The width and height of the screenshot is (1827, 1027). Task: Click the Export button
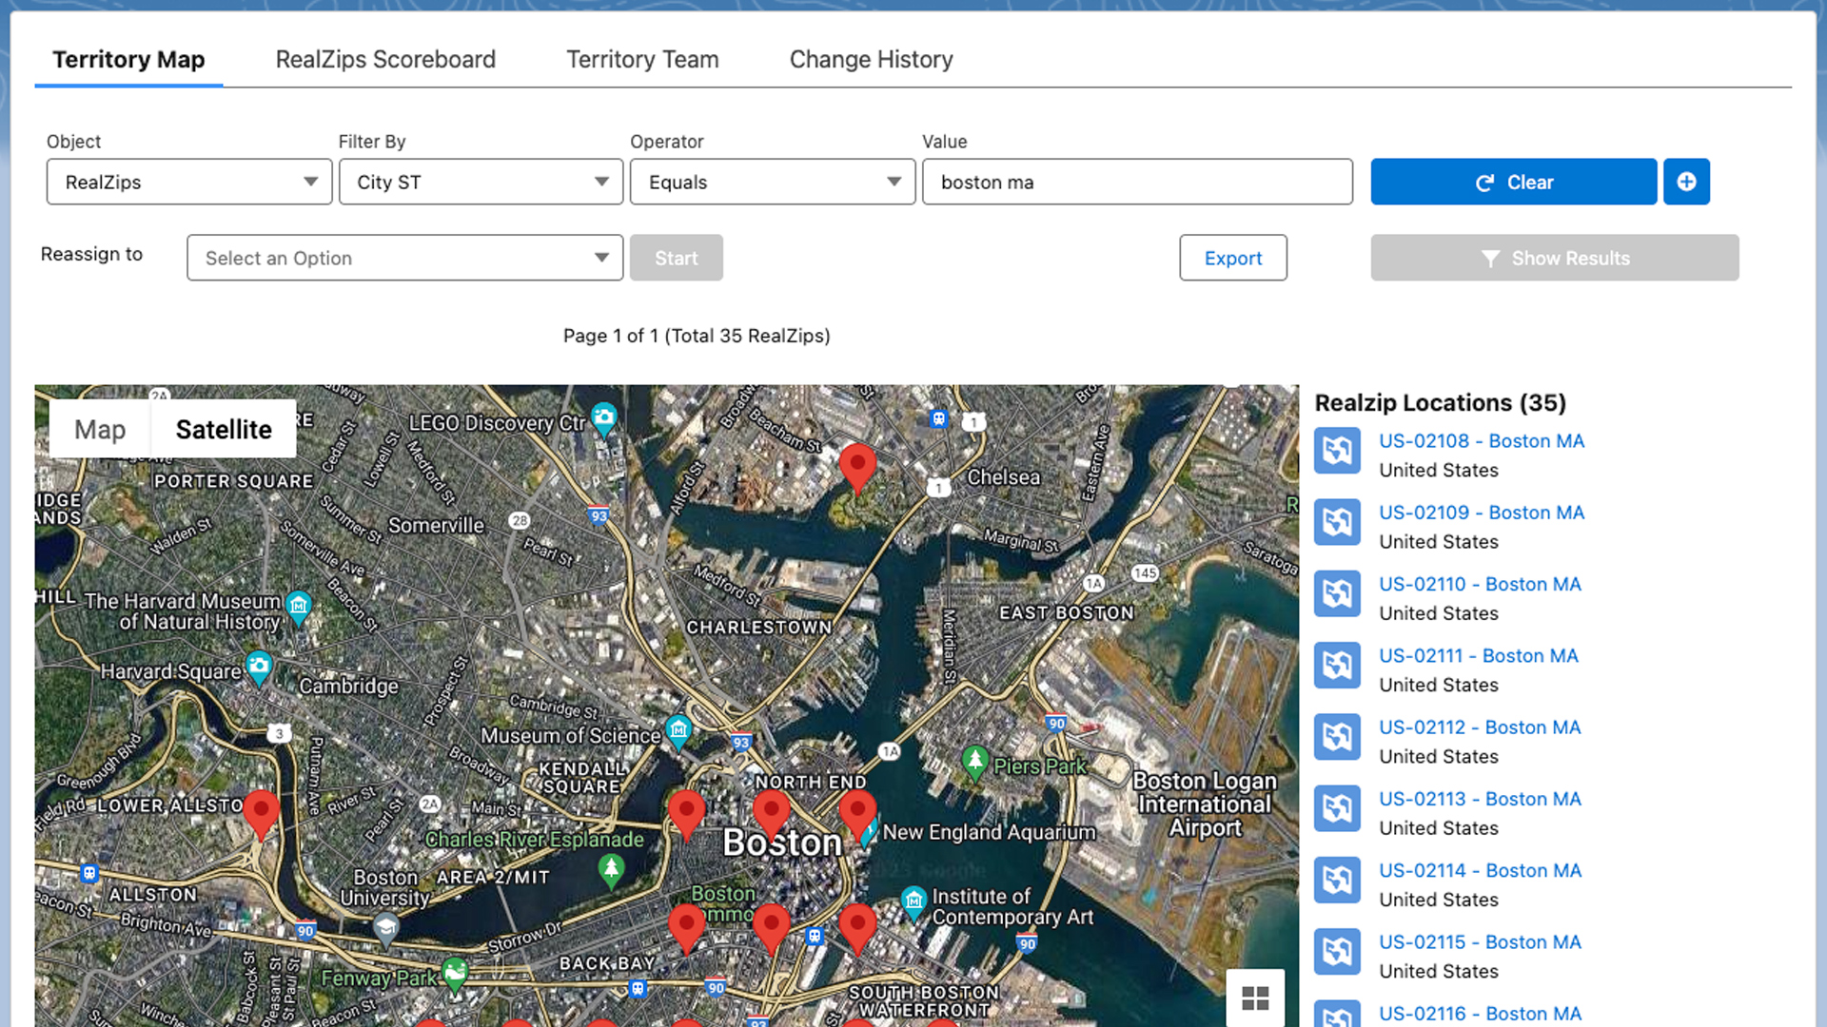[x=1232, y=258]
